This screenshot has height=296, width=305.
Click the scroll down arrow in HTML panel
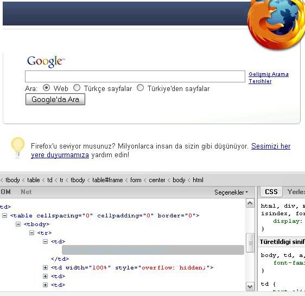point(250,286)
